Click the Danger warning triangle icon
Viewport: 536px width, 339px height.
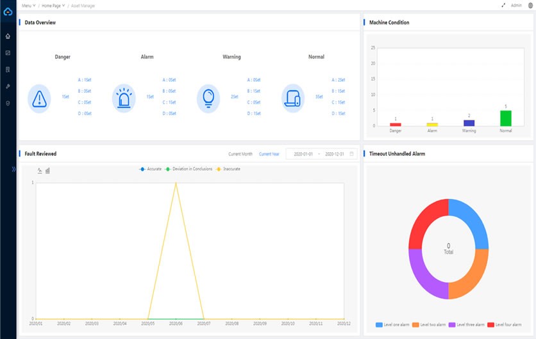(x=39, y=98)
